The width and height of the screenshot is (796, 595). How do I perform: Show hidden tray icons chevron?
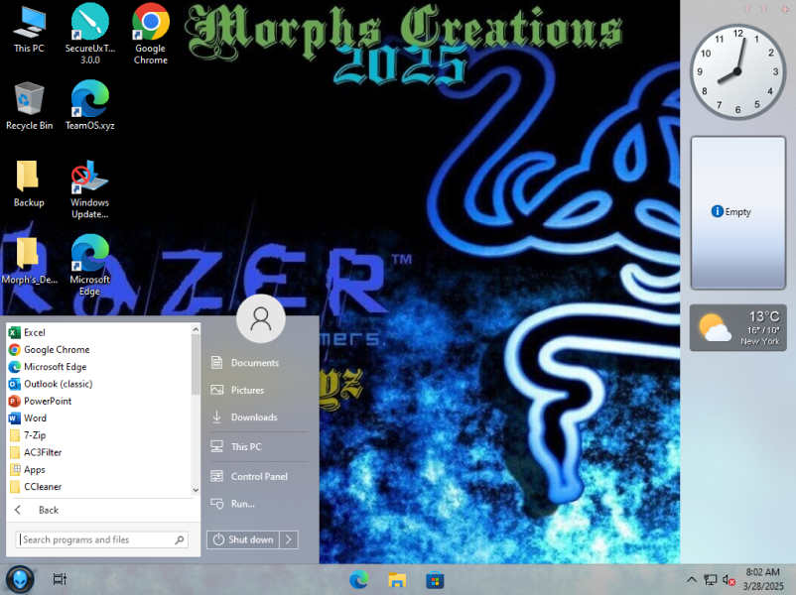click(692, 579)
